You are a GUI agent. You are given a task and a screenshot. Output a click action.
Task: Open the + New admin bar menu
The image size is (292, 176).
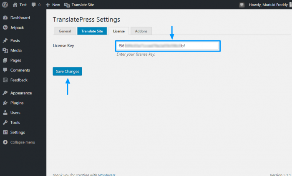53,5
